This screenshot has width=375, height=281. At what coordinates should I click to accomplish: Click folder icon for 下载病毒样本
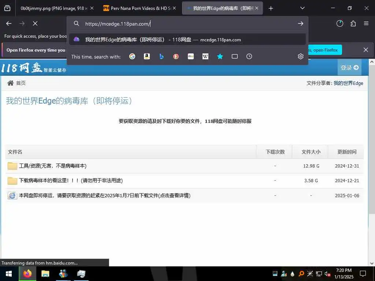[x=12, y=181]
